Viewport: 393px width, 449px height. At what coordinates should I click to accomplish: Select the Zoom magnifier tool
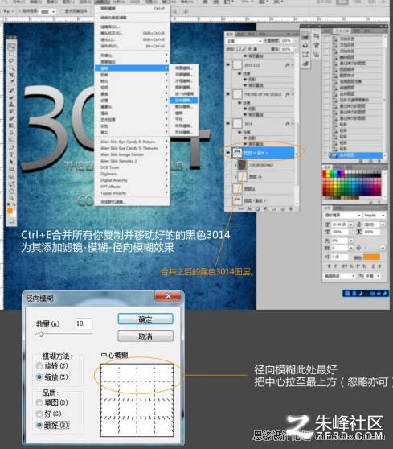pyautogui.click(x=11, y=198)
